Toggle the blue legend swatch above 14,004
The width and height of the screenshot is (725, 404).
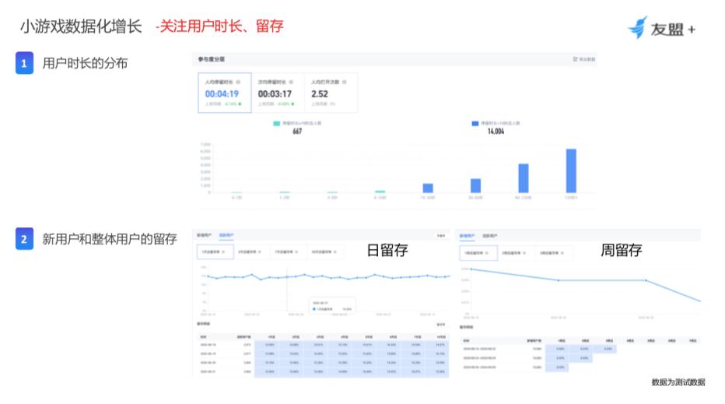click(475, 124)
